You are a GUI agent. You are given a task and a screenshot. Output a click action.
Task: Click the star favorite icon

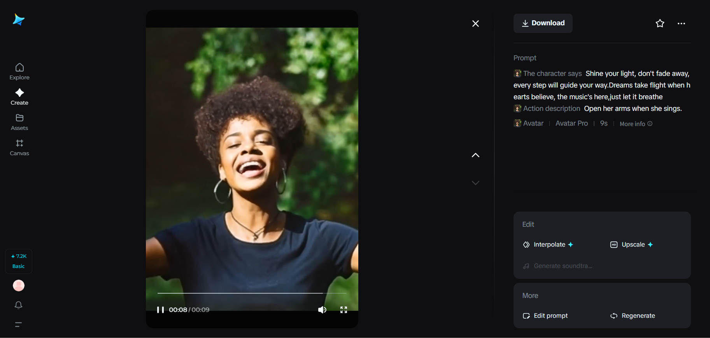(x=660, y=23)
